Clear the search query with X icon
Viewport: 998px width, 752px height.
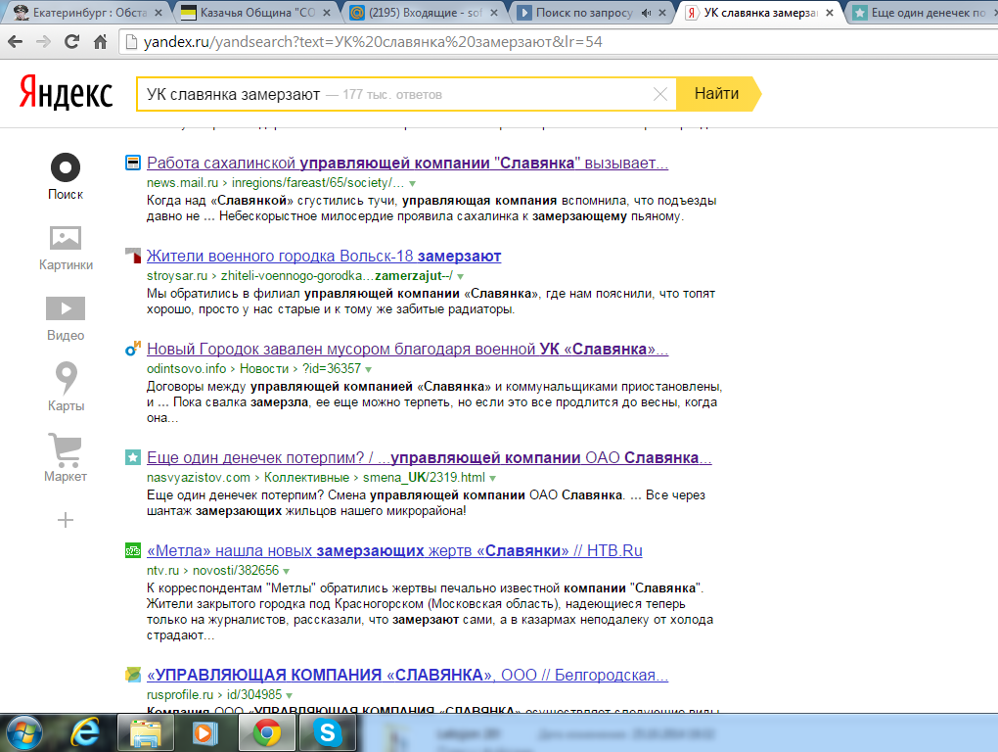click(x=660, y=95)
